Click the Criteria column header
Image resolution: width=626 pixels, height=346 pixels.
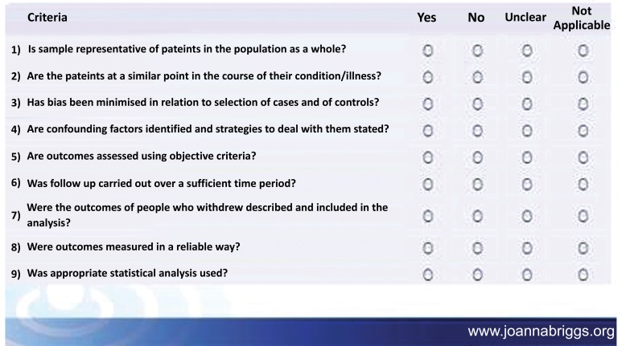[x=47, y=18]
